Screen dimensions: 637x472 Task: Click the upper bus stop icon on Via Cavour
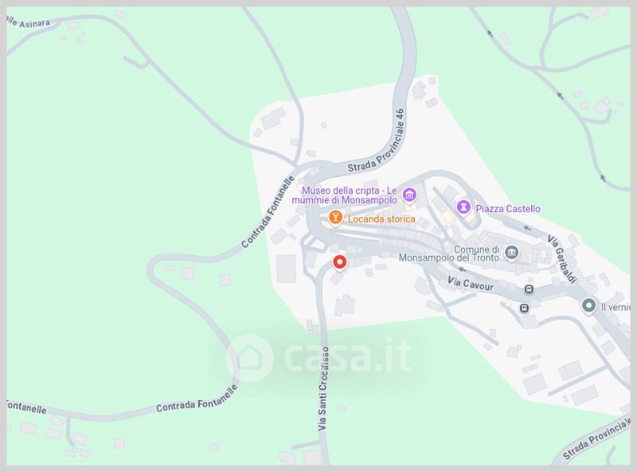[x=529, y=289]
